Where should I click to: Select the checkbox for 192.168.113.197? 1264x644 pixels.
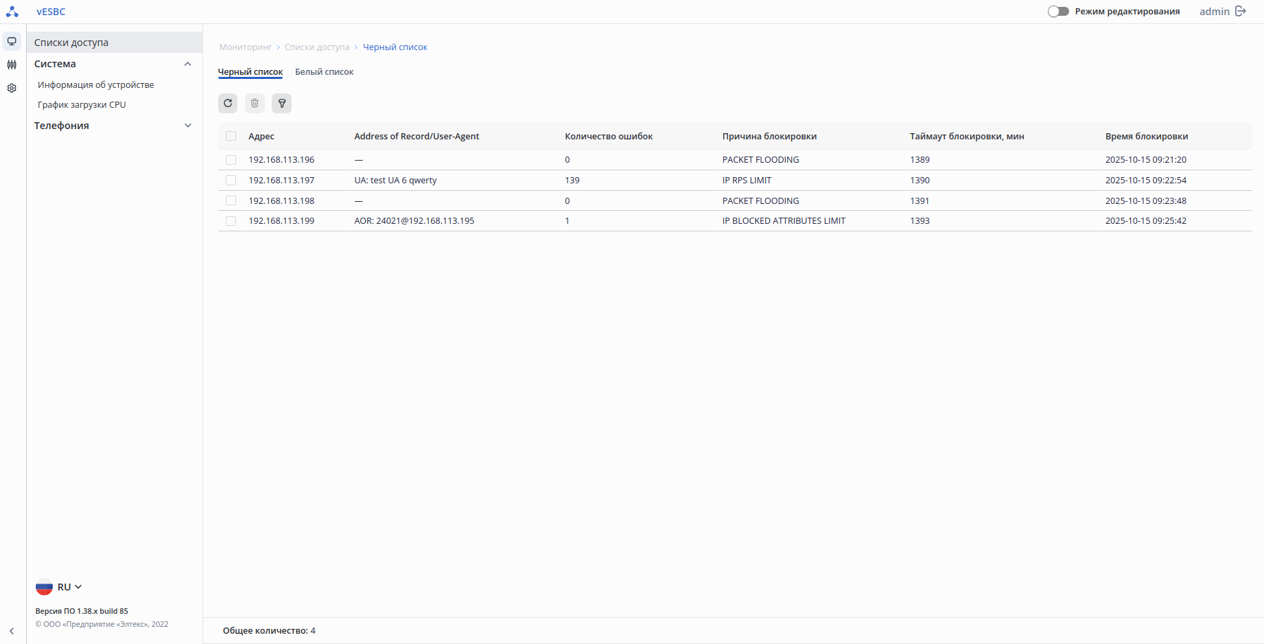click(x=231, y=181)
